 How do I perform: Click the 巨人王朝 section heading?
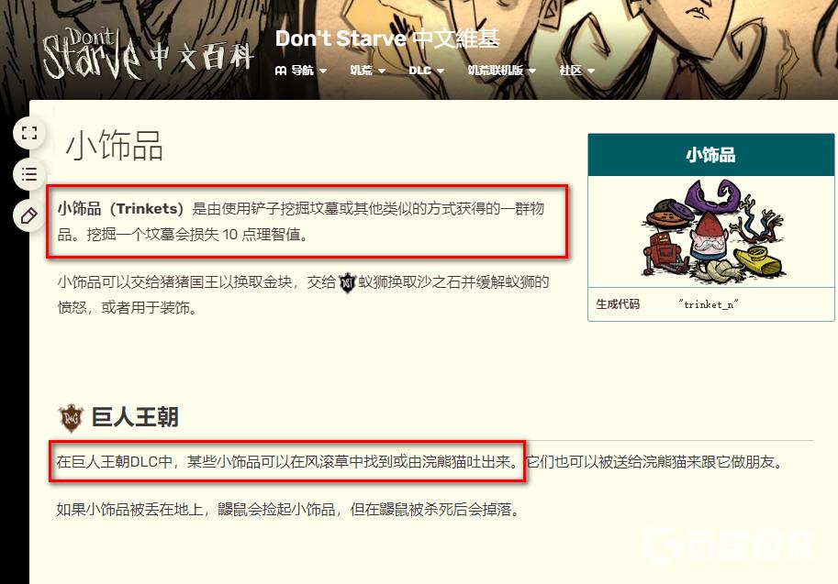tap(135, 417)
